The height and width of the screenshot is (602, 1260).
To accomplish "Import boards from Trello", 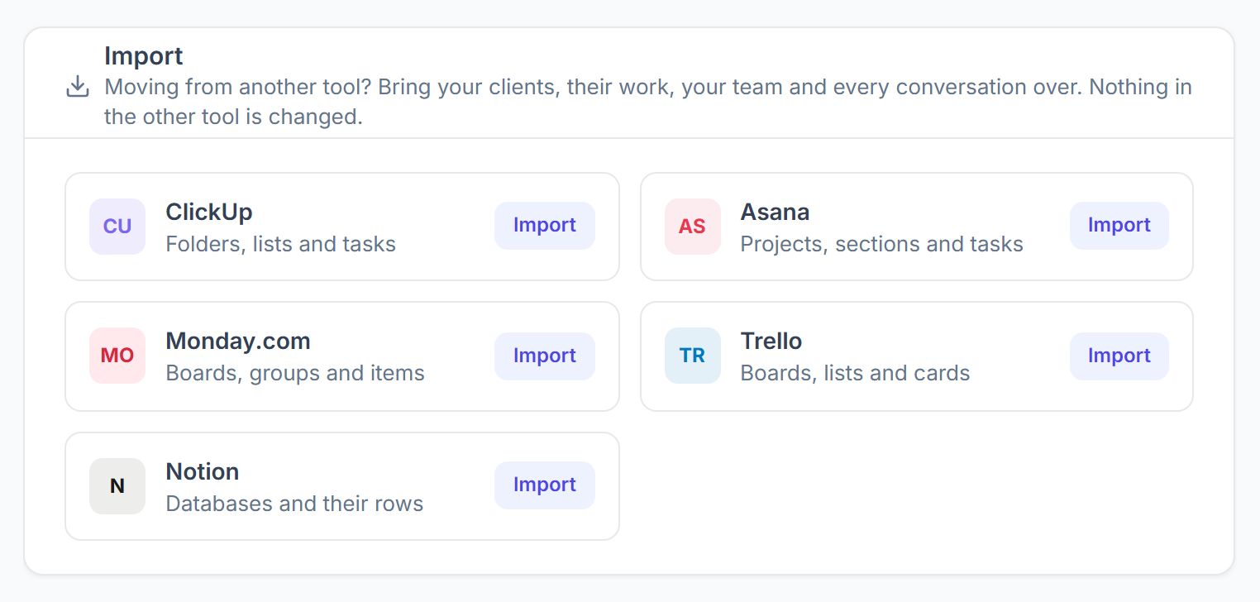I will pos(1119,356).
